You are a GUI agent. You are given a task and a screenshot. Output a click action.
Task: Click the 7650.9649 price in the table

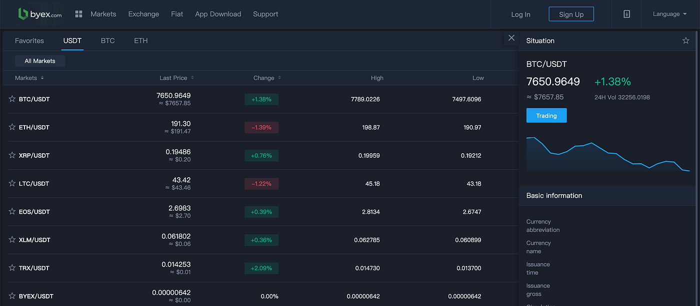click(173, 95)
